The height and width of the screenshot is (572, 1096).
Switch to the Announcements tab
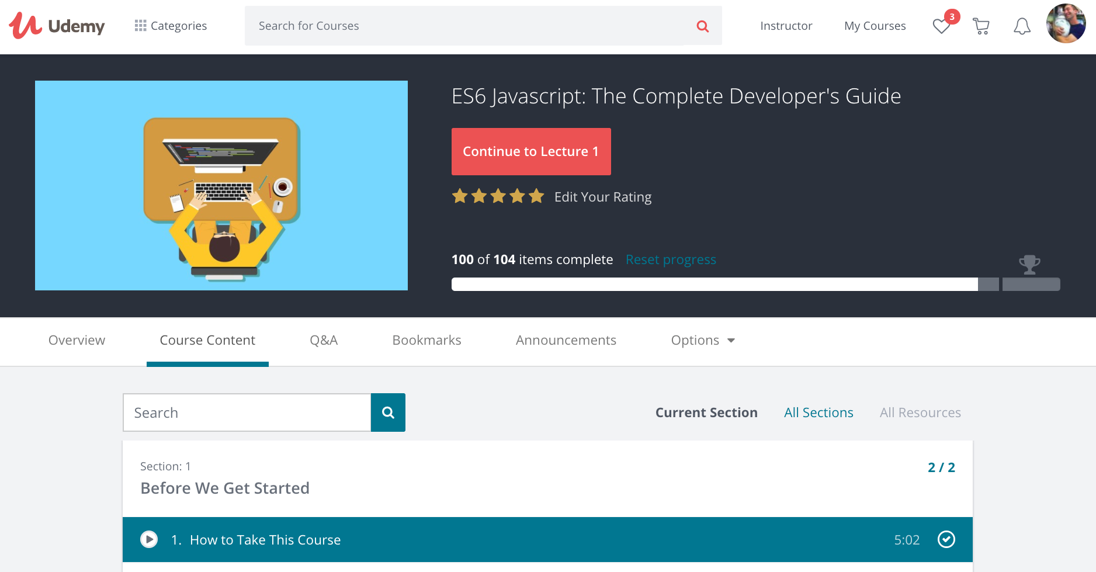pyautogui.click(x=566, y=340)
